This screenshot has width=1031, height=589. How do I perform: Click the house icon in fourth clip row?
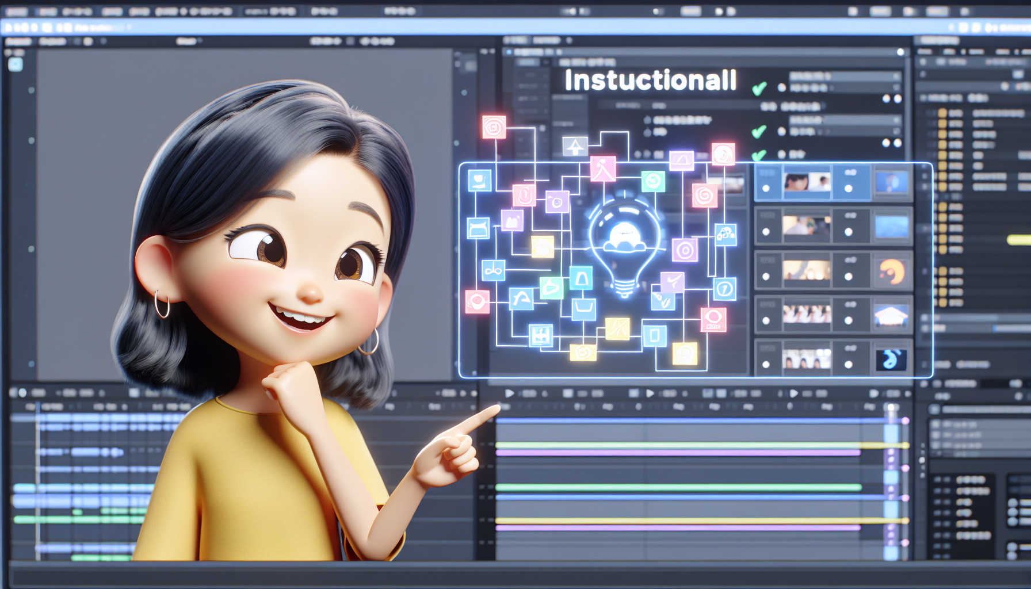click(891, 316)
